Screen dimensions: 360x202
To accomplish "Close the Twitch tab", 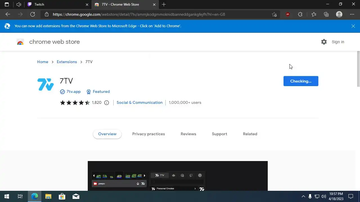I will coord(87,4).
